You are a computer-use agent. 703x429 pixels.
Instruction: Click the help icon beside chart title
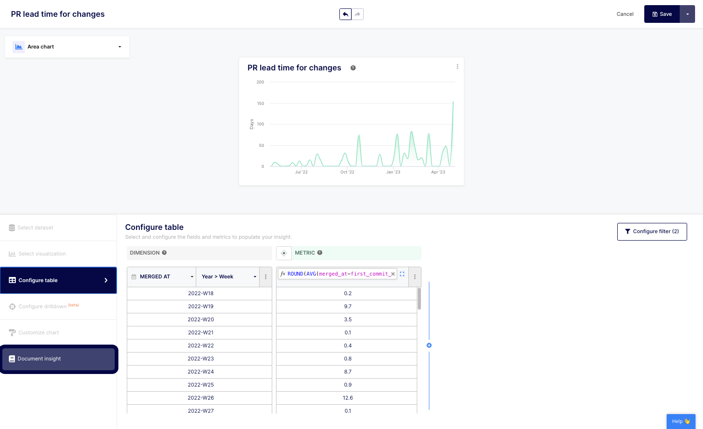pos(353,68)
